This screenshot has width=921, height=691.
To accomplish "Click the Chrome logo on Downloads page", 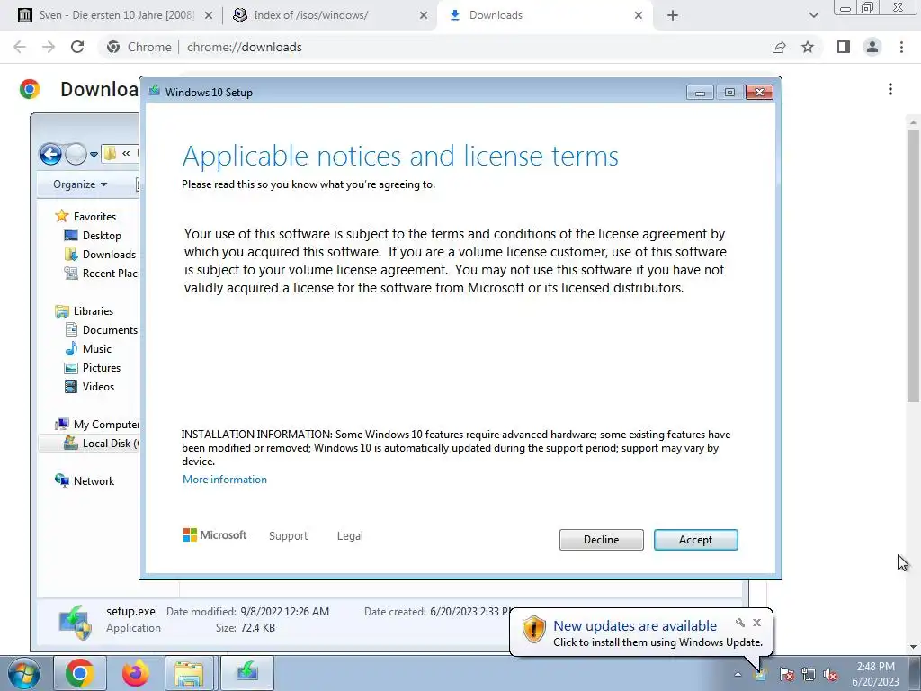I will point(30,89).
